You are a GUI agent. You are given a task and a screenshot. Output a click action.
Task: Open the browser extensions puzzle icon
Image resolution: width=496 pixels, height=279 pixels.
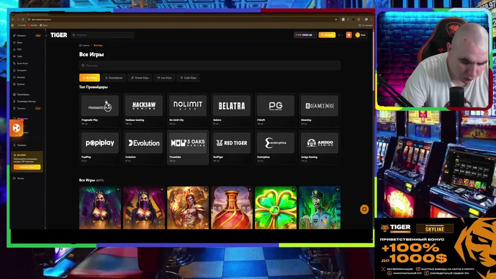point(359,19)
